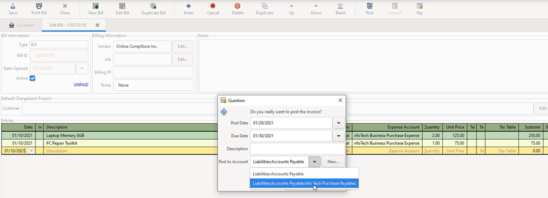Toggle the Active checkbox
Viewport: 548px width, 198px height.
point(33,78)
